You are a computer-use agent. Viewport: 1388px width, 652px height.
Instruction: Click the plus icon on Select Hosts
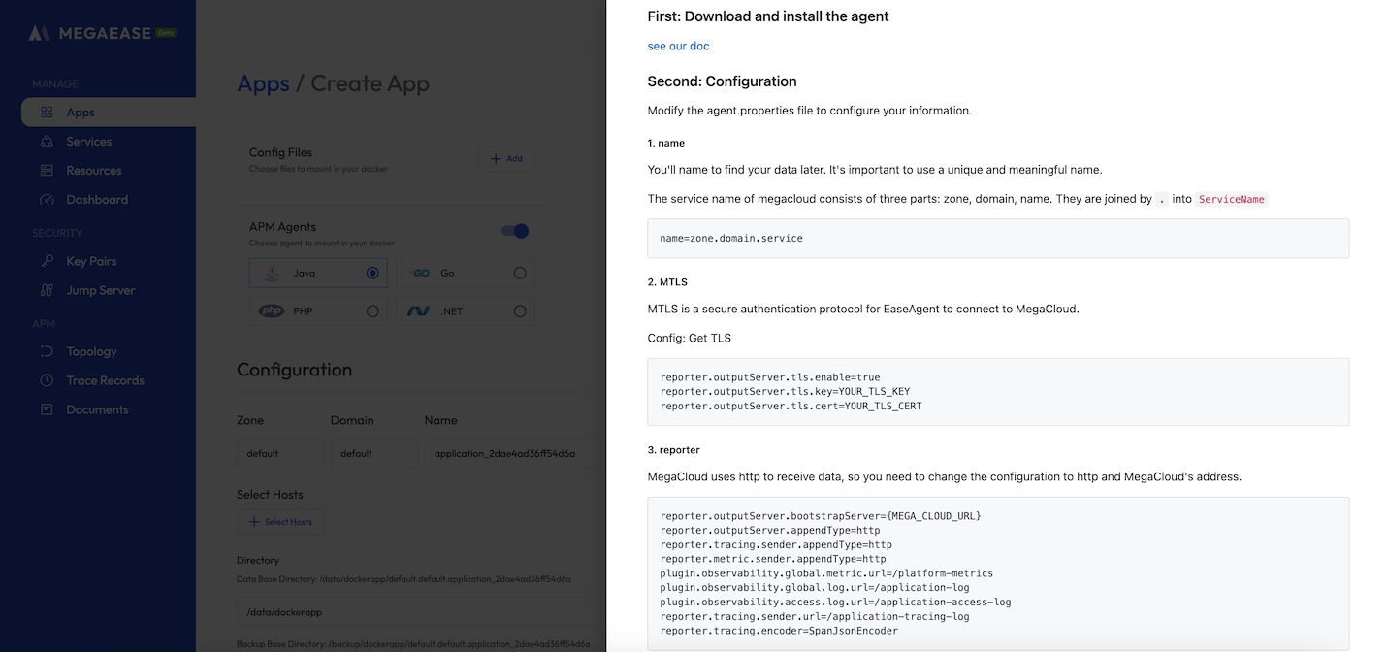pos(254,522)
